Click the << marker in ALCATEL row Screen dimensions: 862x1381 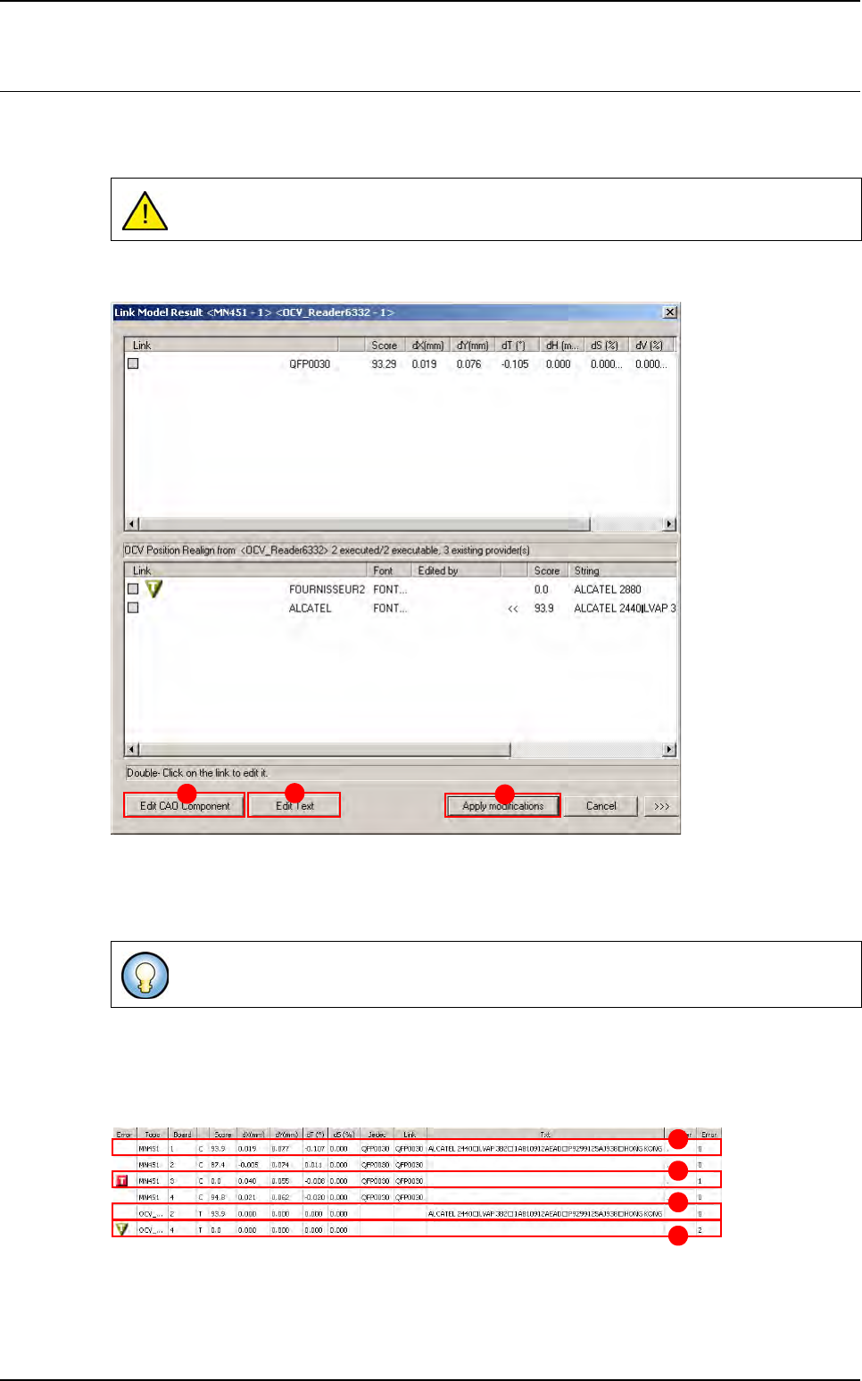[513, 609]
